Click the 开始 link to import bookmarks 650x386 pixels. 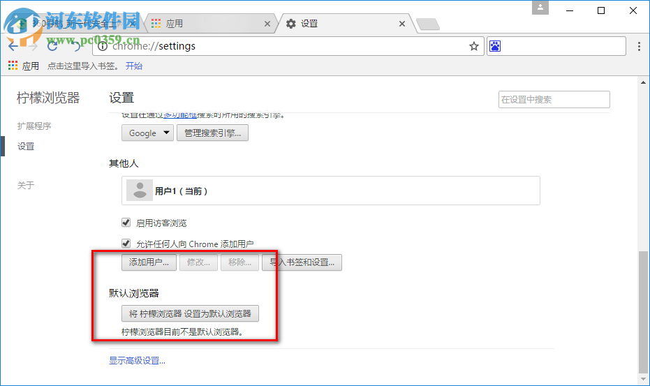134,66
